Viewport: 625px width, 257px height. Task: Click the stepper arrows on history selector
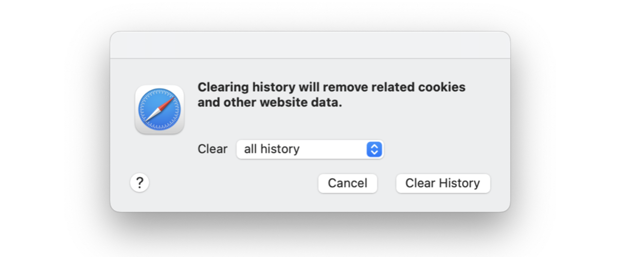[x=374, y=149]
